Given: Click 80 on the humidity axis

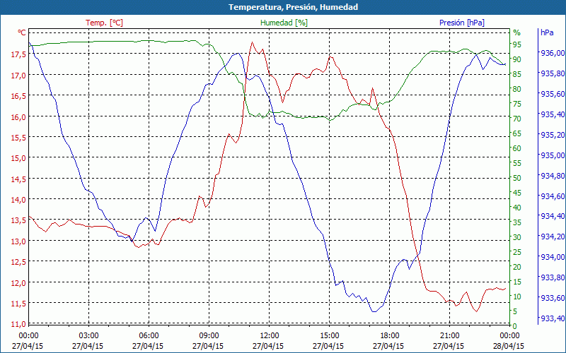Looking at the screenshot, I should pyautogui.click(x=517, y=89).
